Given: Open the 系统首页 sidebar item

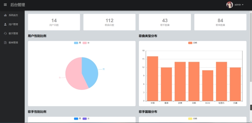Looking at the screenshot, I should [12, 15].
